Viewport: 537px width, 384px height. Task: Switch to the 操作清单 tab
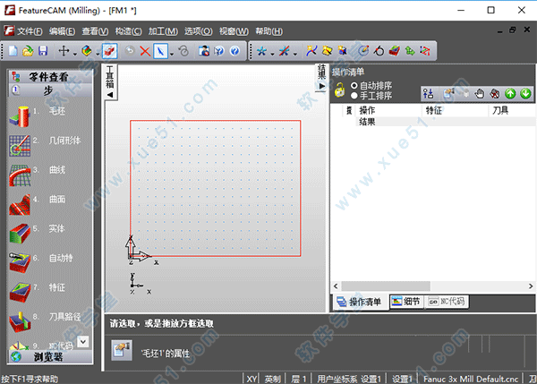[361, 302]
